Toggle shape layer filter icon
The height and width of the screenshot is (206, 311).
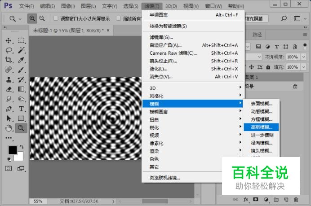[x=286, y=47]
